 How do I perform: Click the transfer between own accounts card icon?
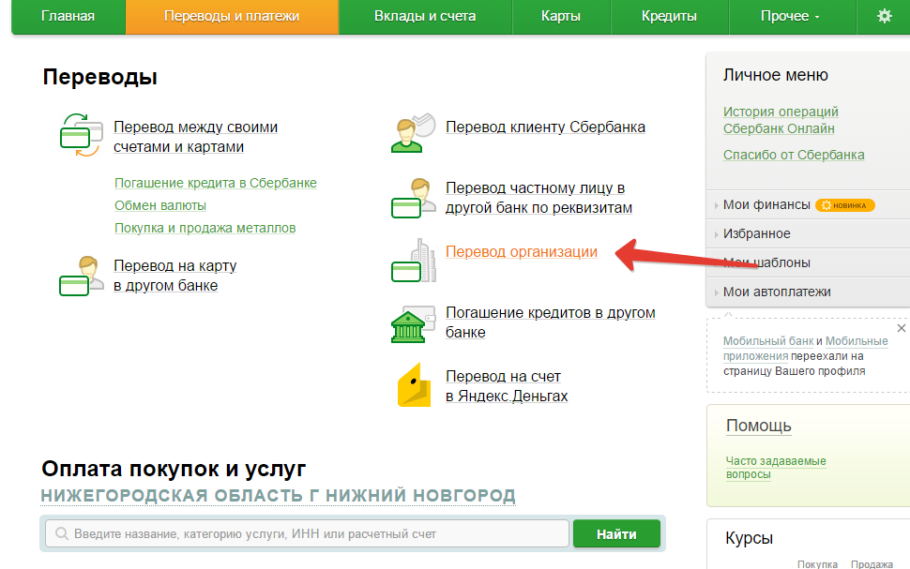80,136
